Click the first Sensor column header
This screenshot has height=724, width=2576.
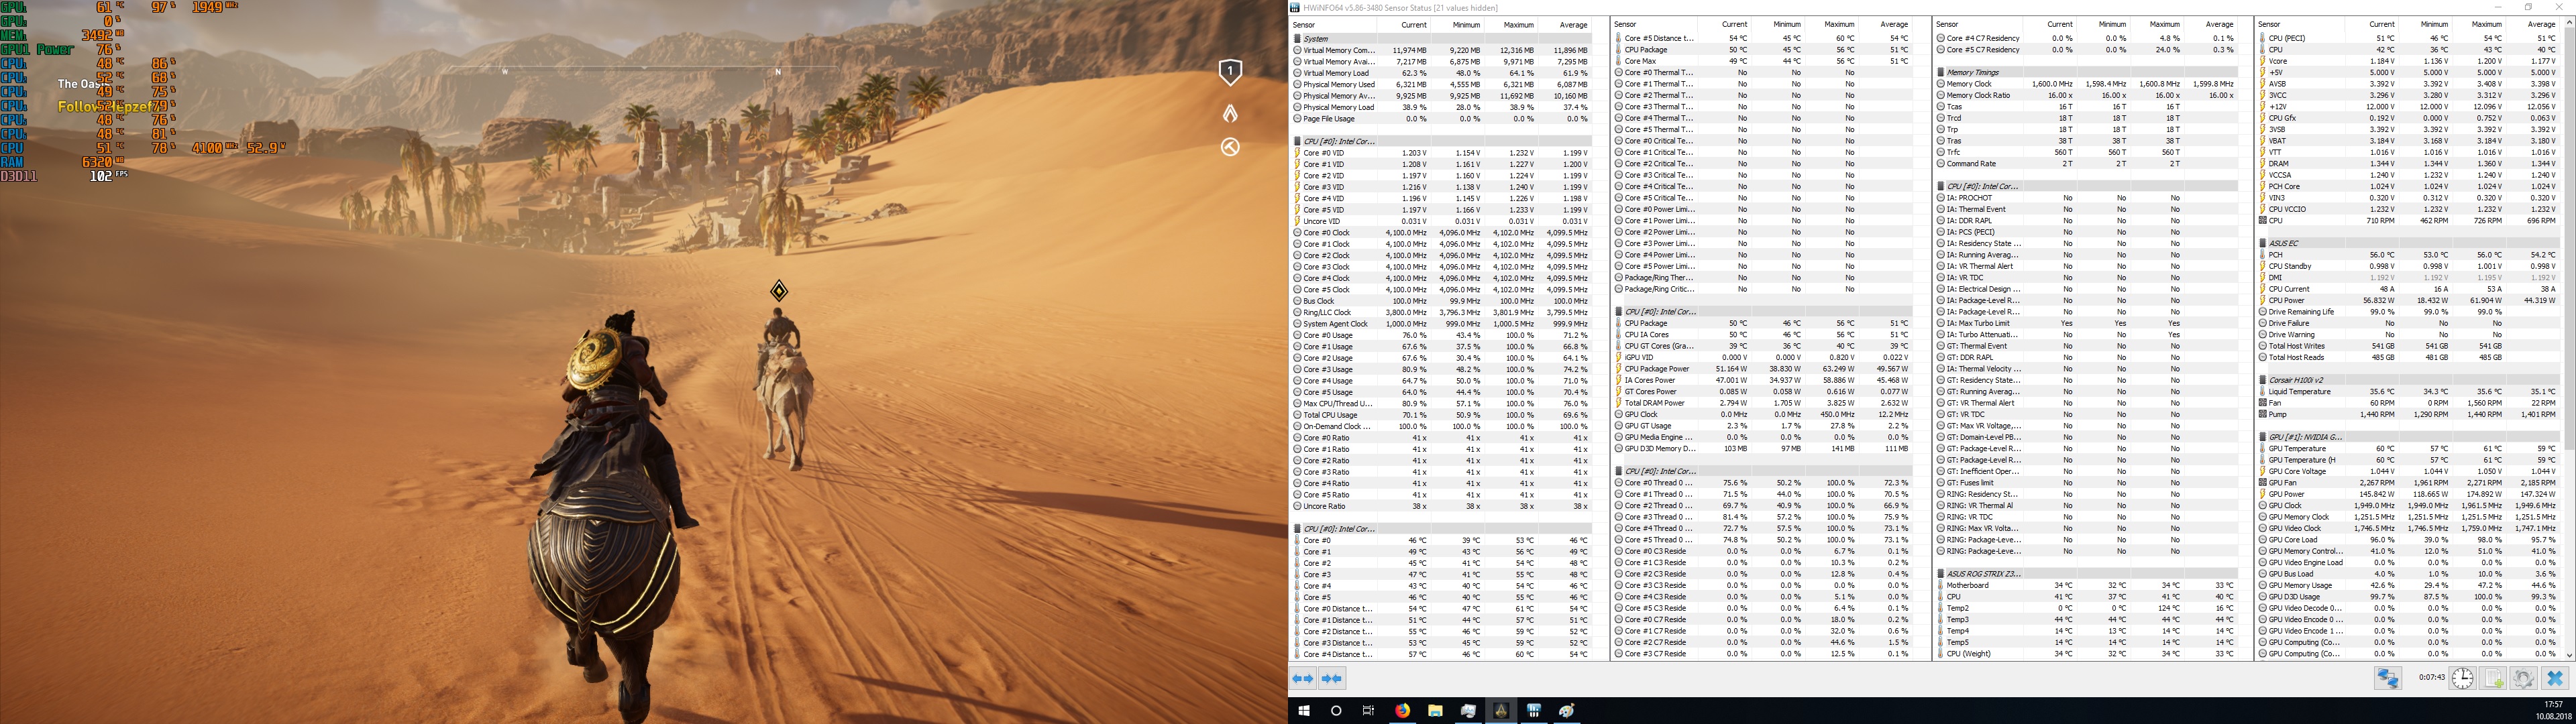(1304, 25)
